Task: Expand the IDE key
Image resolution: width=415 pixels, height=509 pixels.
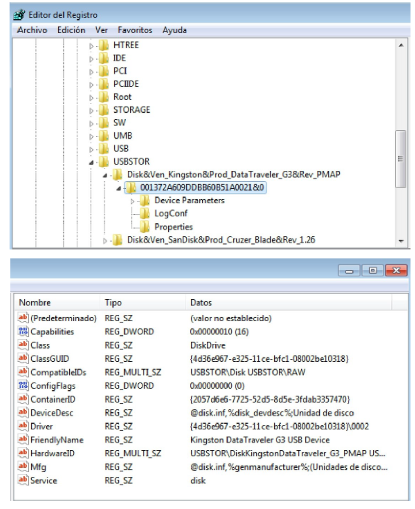Action: pyautogui.click(x=91, y=59)
